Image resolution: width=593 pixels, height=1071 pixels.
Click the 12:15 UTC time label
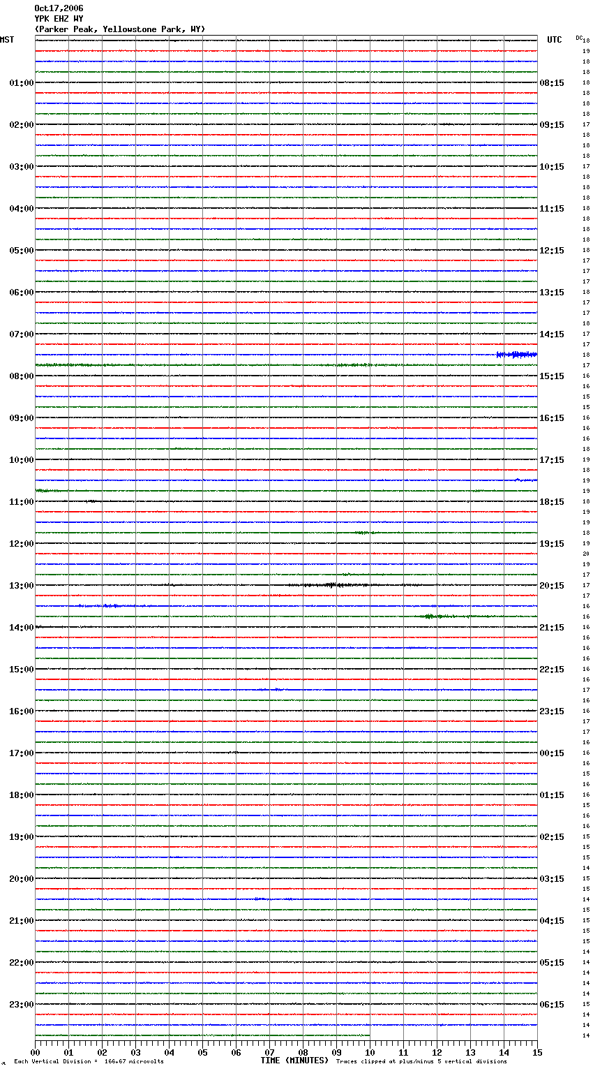552,251
